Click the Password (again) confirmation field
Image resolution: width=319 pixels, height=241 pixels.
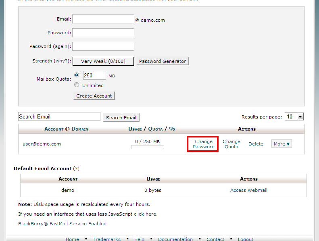[x=103, y=46]
